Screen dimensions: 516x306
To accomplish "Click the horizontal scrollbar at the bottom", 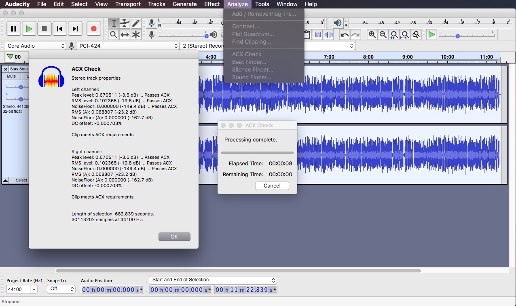I will 238,271.
